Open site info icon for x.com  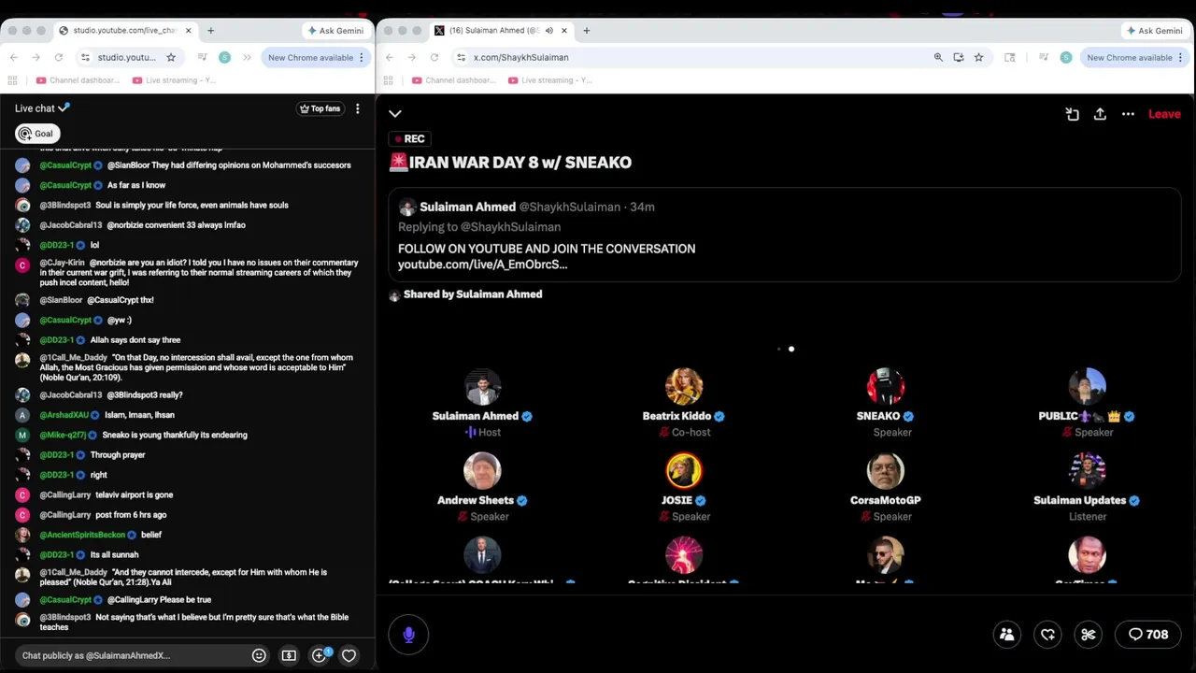coord(461,57)
